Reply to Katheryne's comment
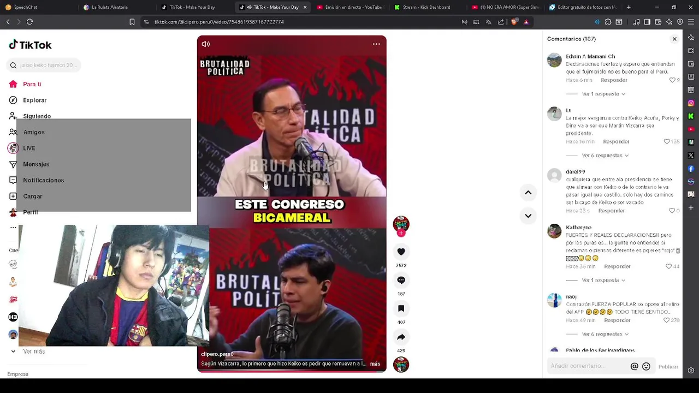The width and height of the screenshot is (699, 393). 617,266
